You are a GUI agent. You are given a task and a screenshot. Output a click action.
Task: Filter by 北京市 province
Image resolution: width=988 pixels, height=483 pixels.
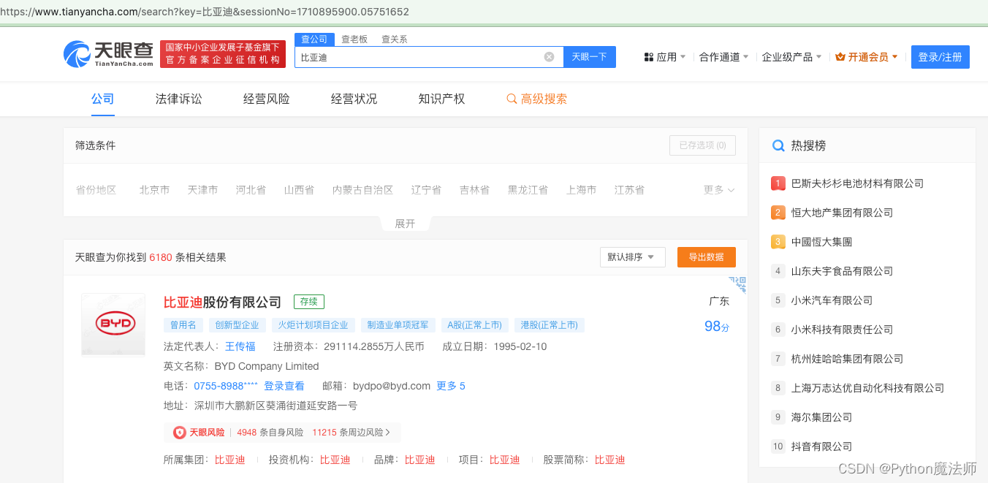[154, 190]
